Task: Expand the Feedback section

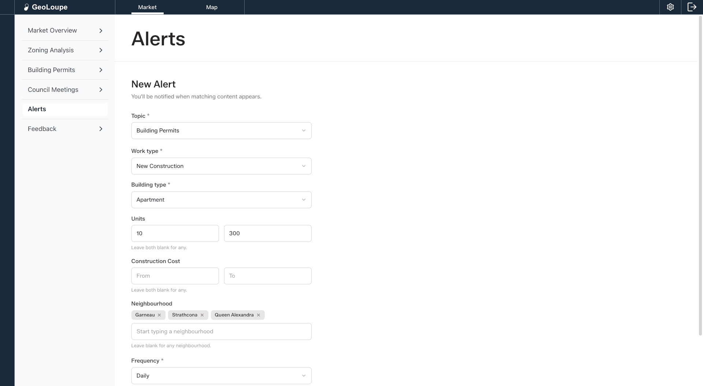Action: (64, 129)
